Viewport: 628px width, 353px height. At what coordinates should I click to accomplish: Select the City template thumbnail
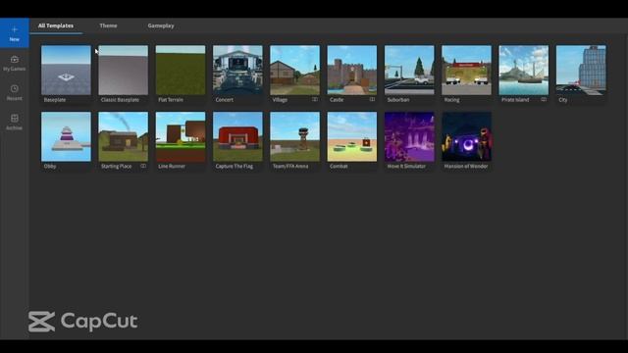tap(581, 70)
